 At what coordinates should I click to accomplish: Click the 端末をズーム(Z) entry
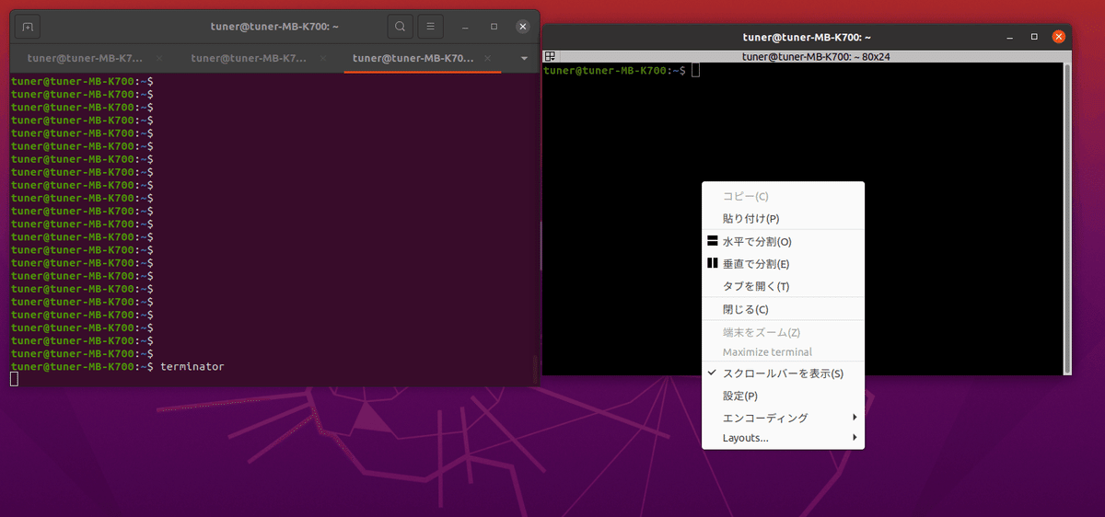click(783, 332)
